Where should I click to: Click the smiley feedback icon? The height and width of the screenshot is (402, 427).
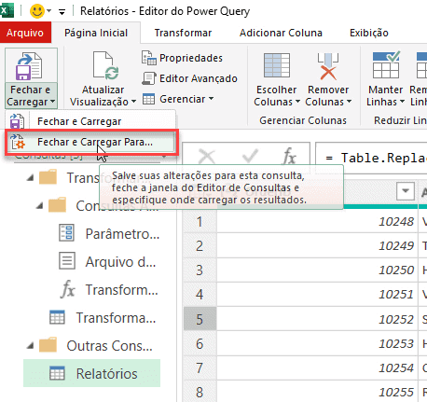coord(36,11)
